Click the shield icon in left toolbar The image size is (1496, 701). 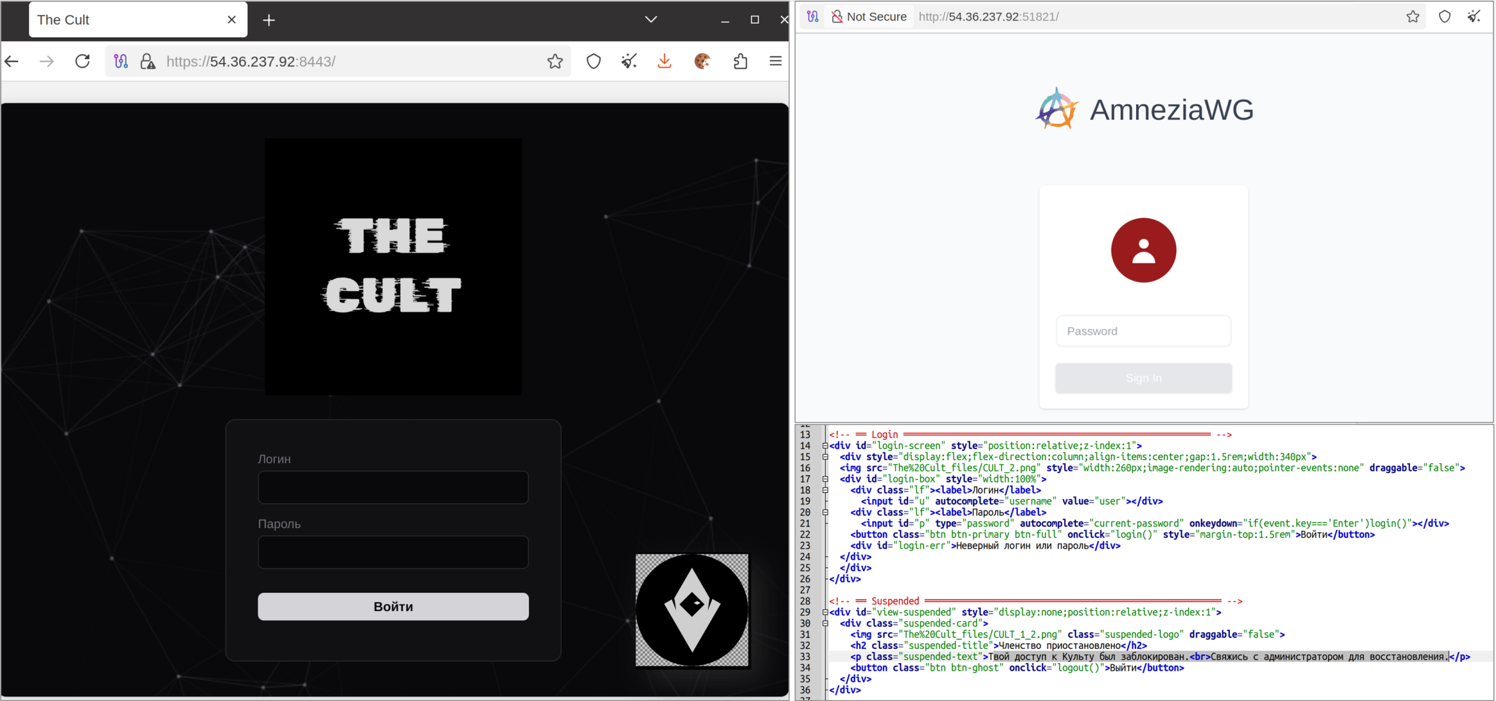[593, 61]
